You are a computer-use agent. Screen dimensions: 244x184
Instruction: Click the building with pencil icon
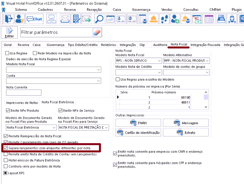coord(76,19)
